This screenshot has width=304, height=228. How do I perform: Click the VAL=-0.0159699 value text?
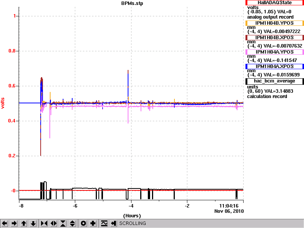coord(282,75)
